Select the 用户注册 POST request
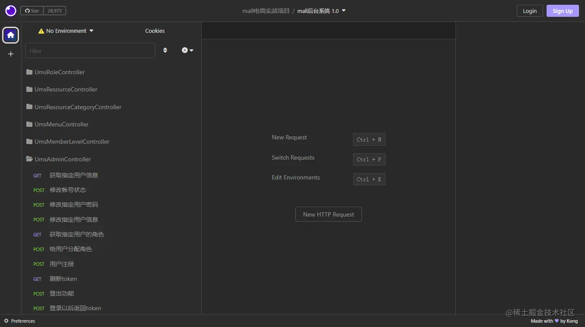This screenshot has width=585, height=327. coord(111,264)
